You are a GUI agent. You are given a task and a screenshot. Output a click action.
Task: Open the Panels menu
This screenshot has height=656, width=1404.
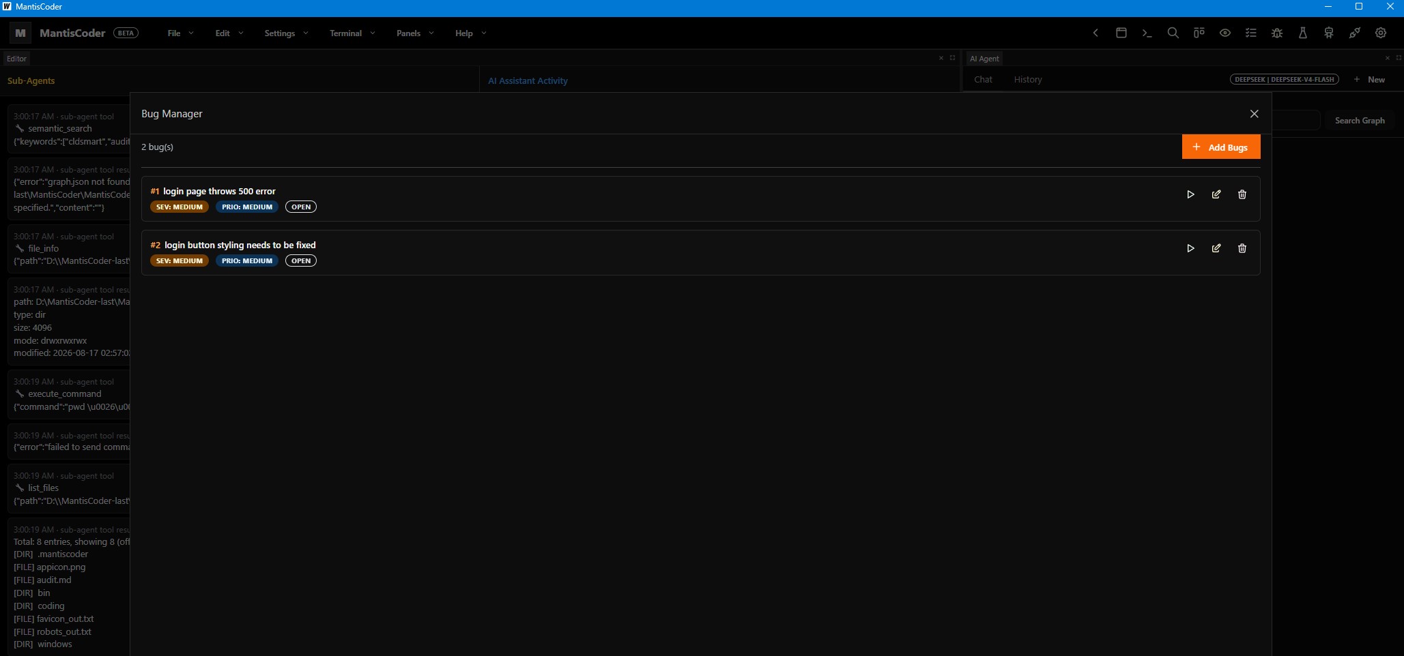click(414, 33)
